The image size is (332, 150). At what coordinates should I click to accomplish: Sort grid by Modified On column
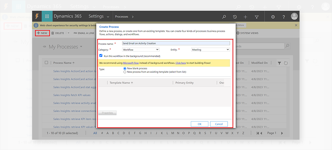tap(259, 63)
